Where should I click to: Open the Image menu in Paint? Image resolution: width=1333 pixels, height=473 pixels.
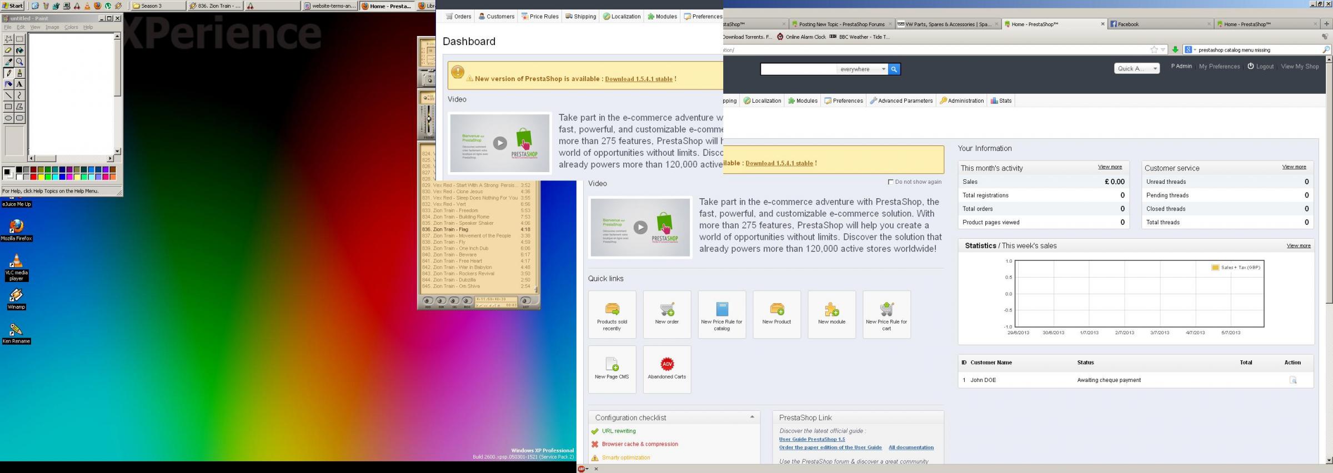click(52, 27)
